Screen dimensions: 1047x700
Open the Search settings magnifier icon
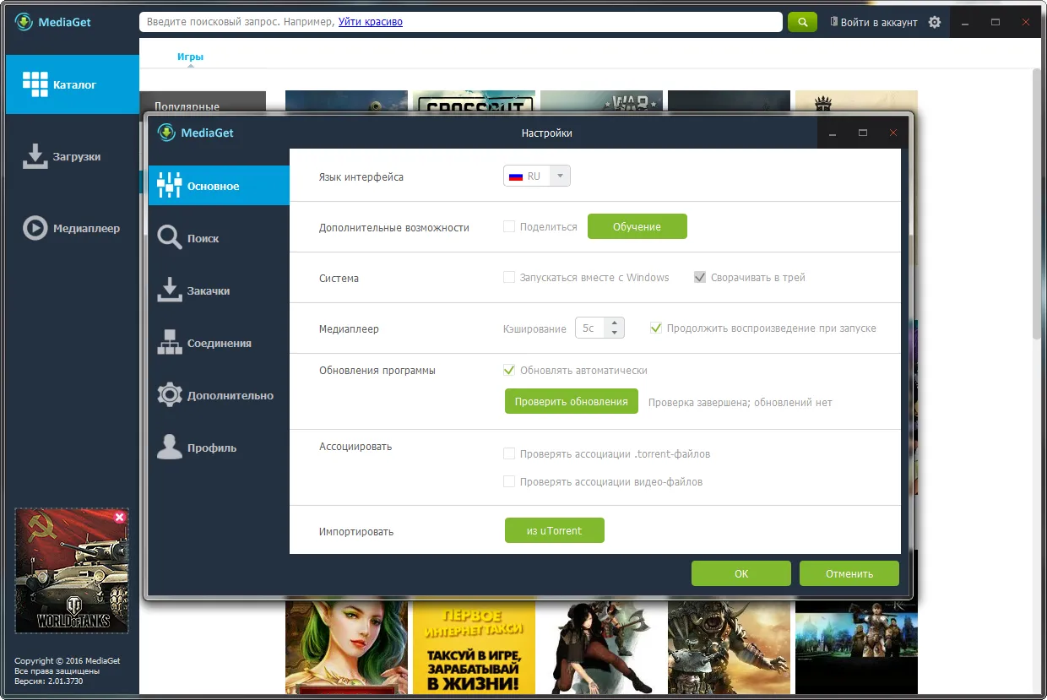[x=169, y=238]
